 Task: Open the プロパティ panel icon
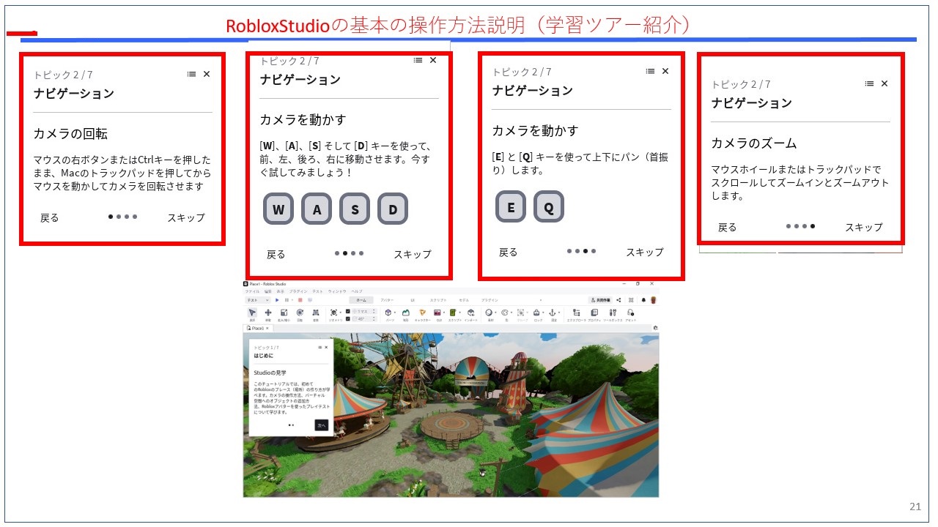594,313
